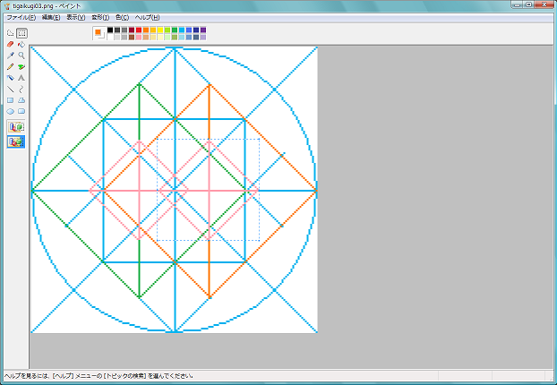Image resolution: width=557 pixels, height=385 pixels.
Task: Pick the lime green palette color
Action: pyautogui.click(x=167, y=30)
